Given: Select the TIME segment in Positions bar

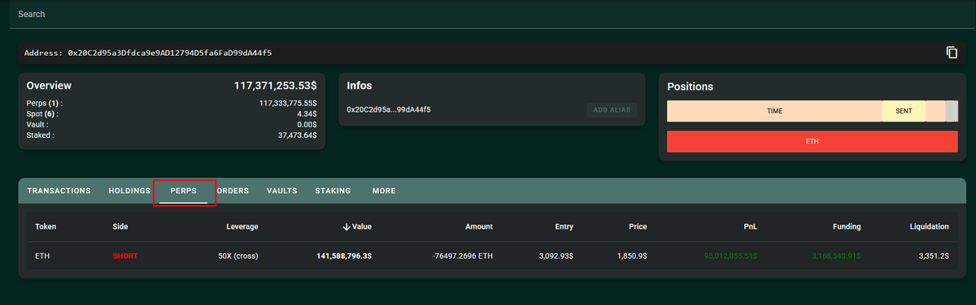Looking at the screenshot, I should (x=774, y=111).
